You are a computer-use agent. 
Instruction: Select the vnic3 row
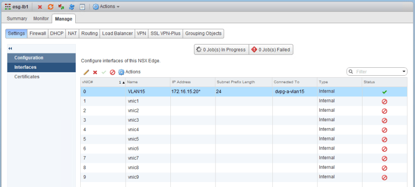coord(244,120)
